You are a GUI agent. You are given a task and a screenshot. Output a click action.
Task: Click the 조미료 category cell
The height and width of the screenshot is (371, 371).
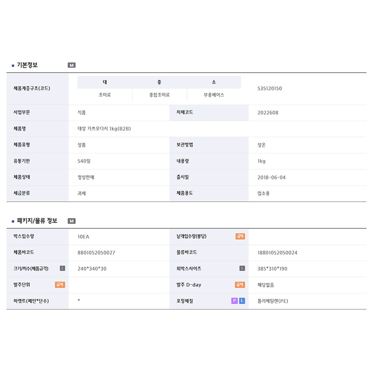pyautogui.click(x=105, y=95)
